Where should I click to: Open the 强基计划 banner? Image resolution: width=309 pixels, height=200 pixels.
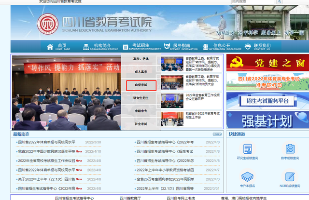click(x=267, y=120)
